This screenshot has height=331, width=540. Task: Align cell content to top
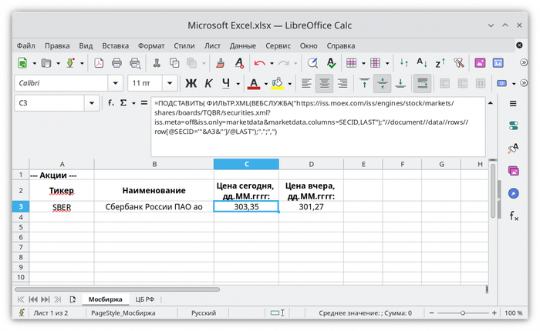coord(364,83)
